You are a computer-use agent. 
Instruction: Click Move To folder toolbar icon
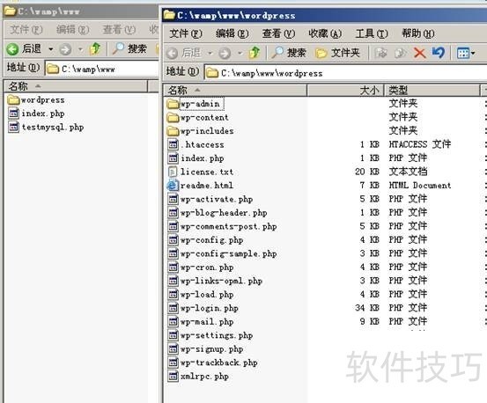(380, 53)
